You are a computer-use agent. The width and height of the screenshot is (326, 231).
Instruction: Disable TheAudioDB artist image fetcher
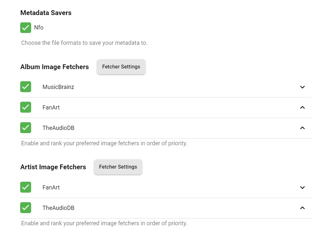click(26, 208)
